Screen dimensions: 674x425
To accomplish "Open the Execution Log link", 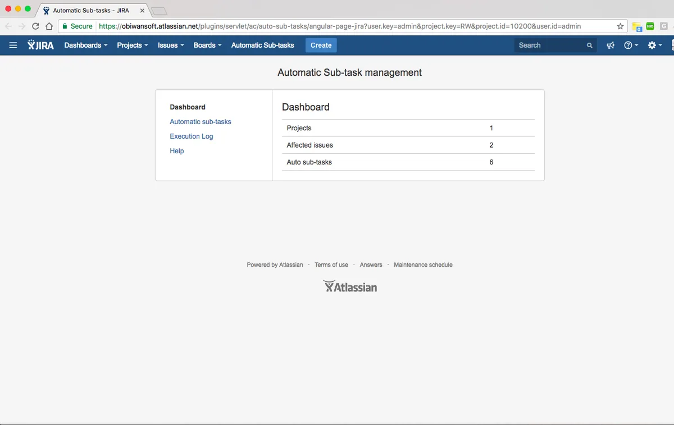I will 192,136.
